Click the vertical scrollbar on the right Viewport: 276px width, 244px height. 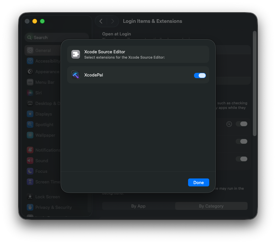(255, 83)
